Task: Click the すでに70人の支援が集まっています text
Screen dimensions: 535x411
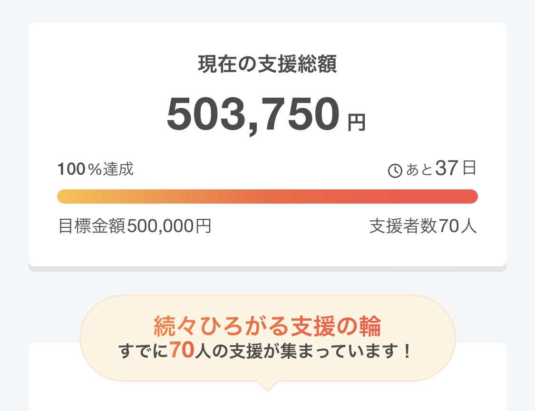Action: coord(264,352)
